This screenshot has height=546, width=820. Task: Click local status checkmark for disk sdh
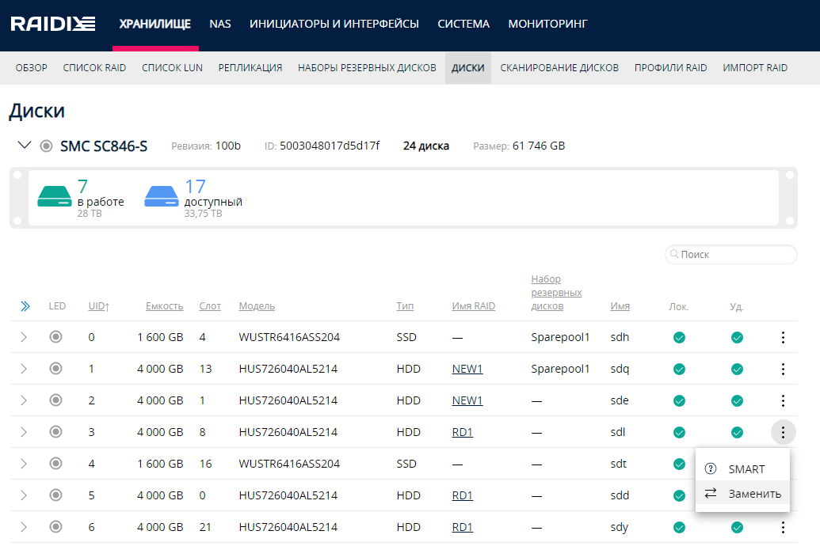(679, 338)
